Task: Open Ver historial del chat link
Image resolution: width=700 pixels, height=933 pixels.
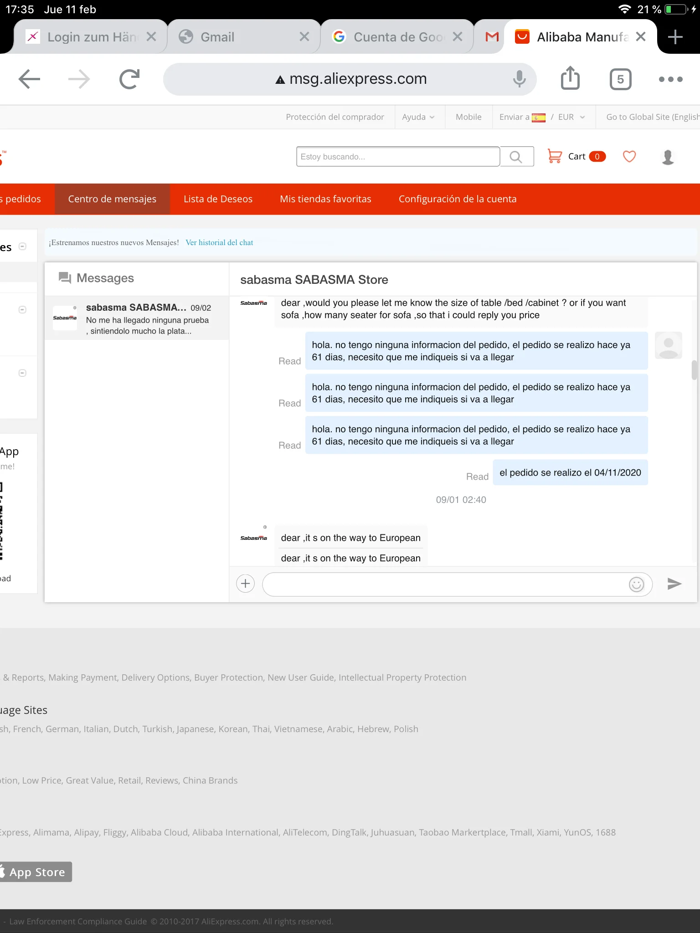Action: (219, 243)
